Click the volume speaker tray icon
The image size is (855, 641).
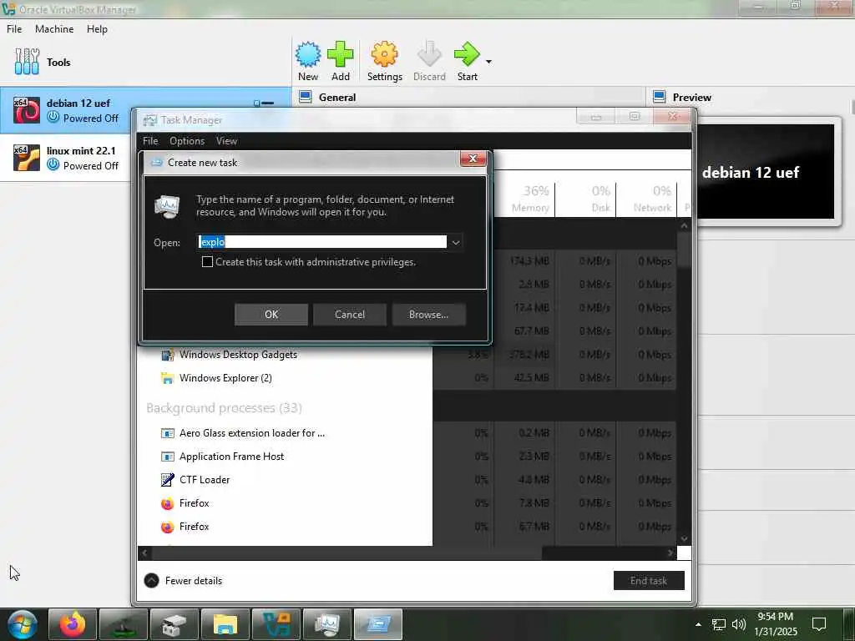(739, 624)
